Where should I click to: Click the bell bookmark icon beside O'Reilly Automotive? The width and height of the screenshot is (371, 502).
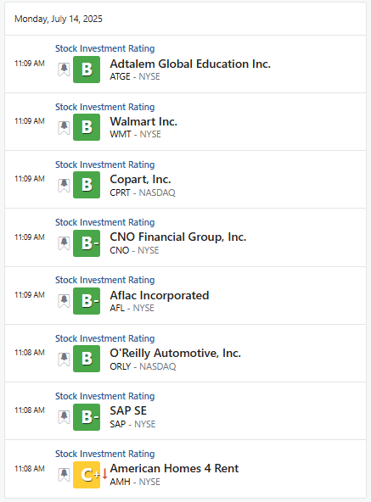[x=64, y=359]
